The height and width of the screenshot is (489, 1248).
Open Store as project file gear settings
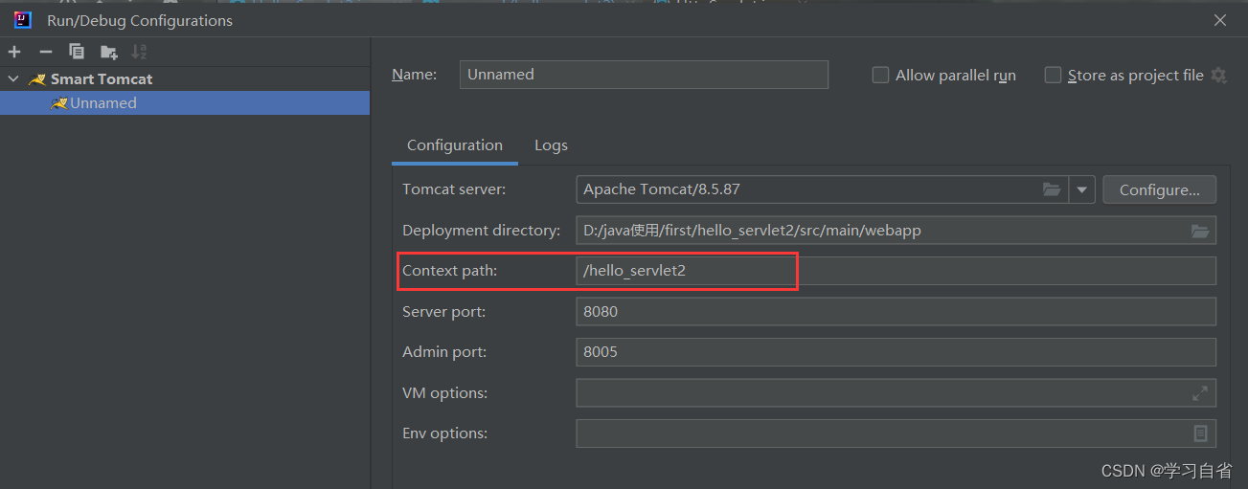click(x=1218, y=75)
